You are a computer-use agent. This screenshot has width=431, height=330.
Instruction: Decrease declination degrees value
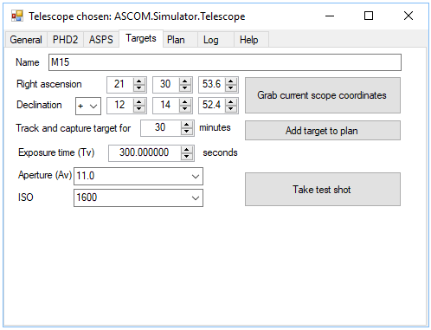pos(139,108)
